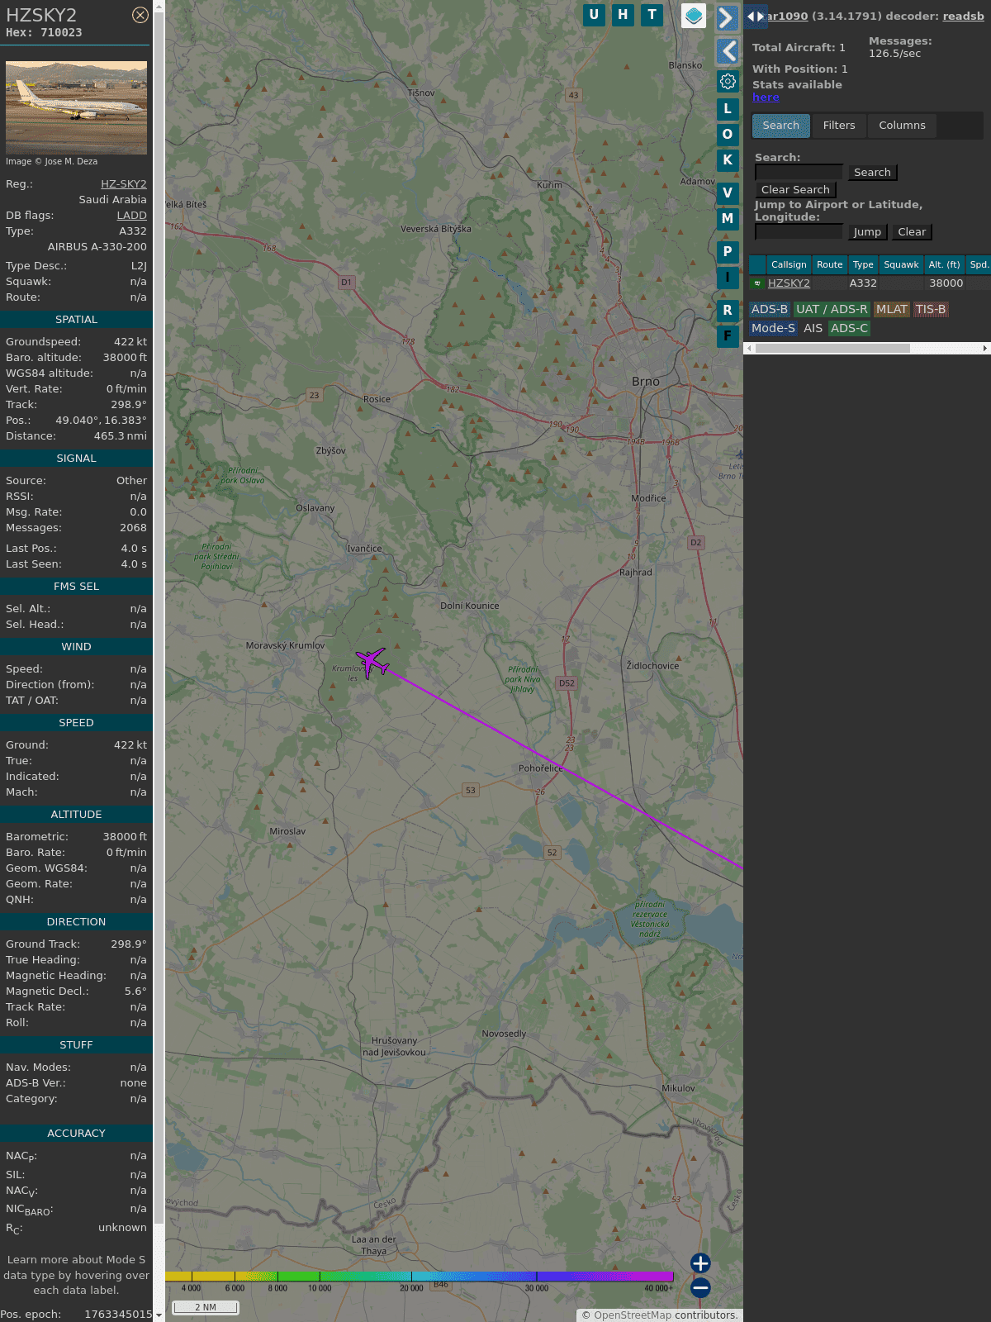This screenshot has height=1322, width=991.
Task: Click the scroll-down arrow in info panel
Action: 159,1315
